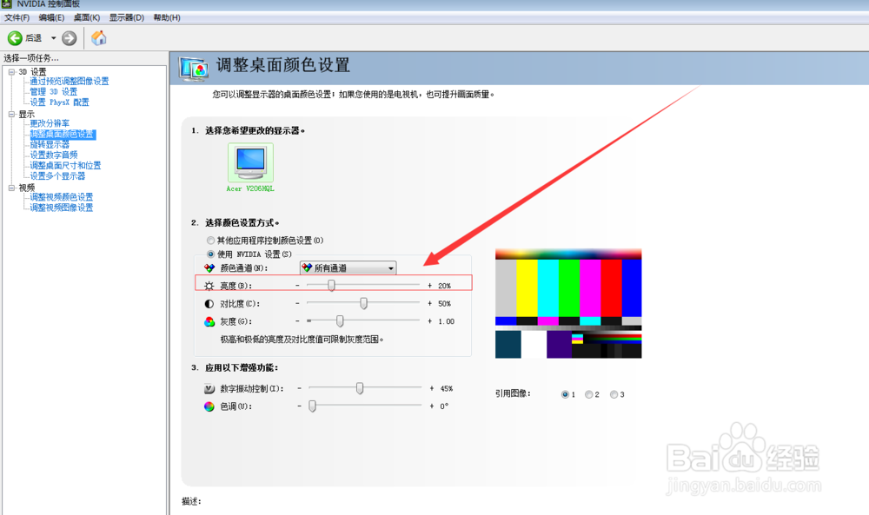Open 设置多个显示器 page
This screenshot has height=515, width=869.
click(57, 176)
